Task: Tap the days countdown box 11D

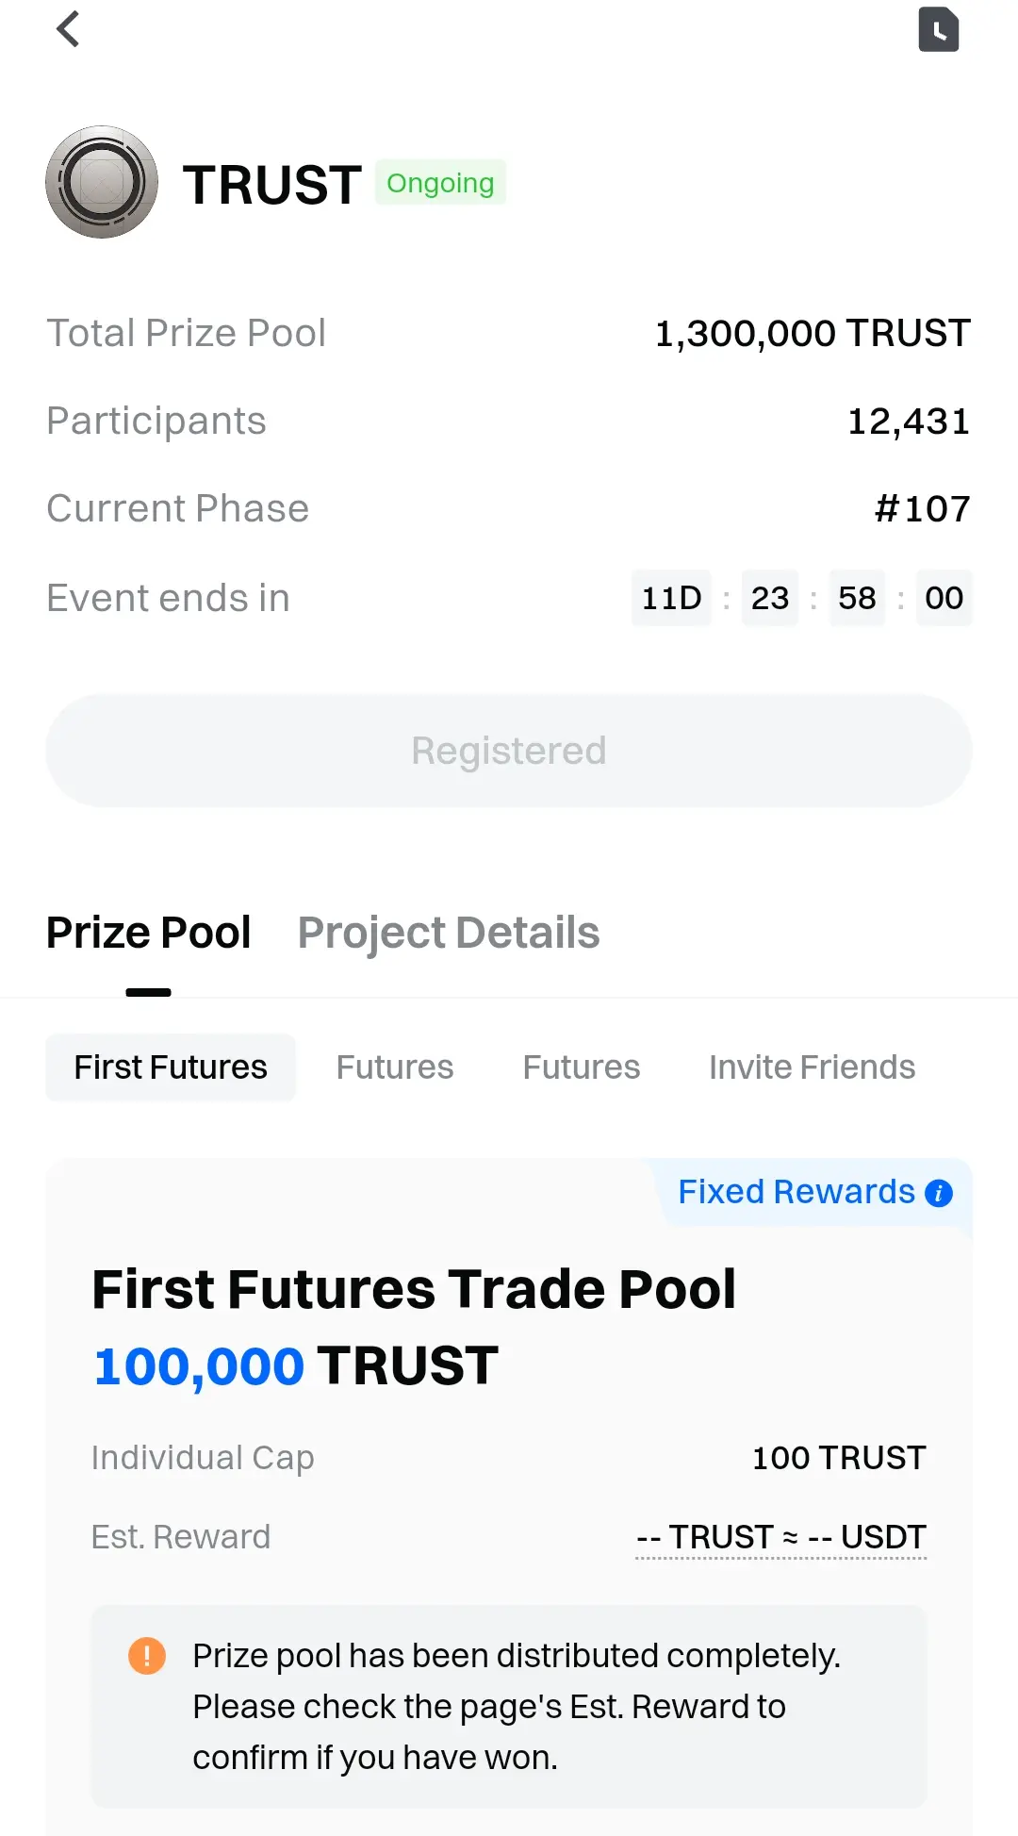Action: pyautogui.click(x=671, y=598)
